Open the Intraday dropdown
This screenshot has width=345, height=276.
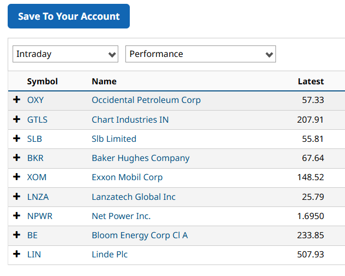tap(65, 54)
